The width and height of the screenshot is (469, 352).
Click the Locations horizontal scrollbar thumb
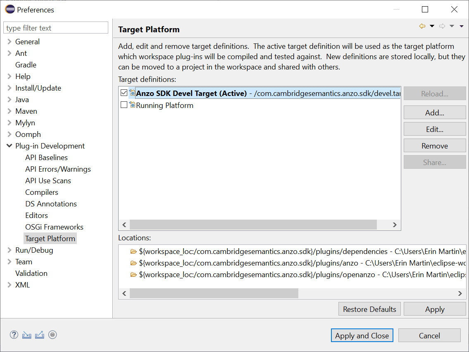tap(214, 293)
